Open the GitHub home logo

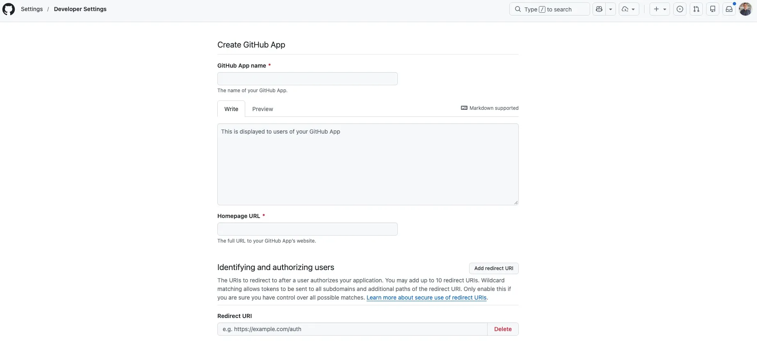click(9, 9)
